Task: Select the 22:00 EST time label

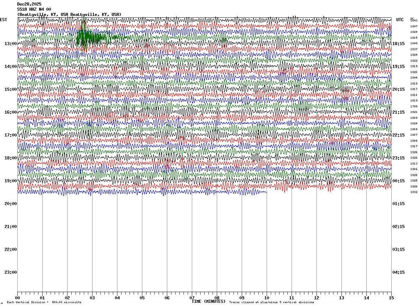Action: pos(11,249)
